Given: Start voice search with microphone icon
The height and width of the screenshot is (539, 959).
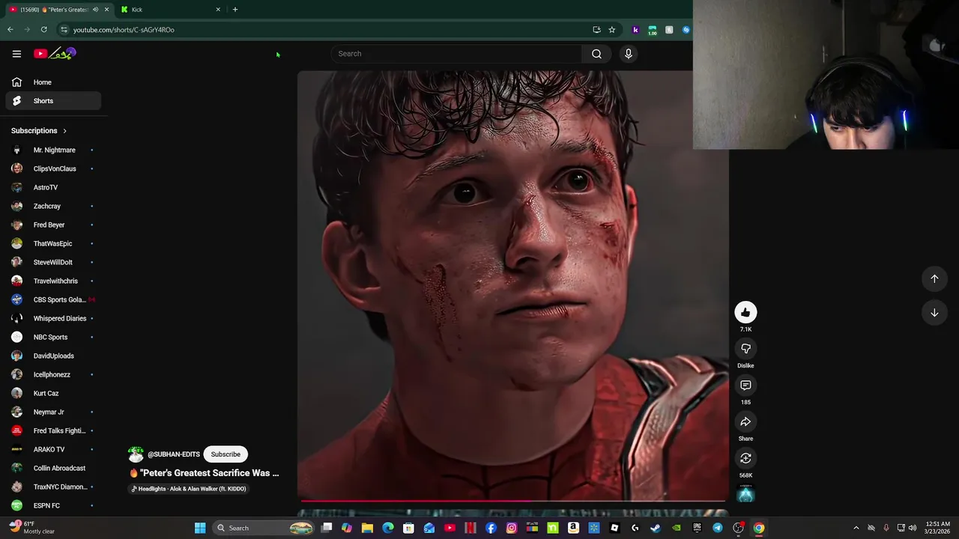Looking at the screenshot, I should click(629, 54).
